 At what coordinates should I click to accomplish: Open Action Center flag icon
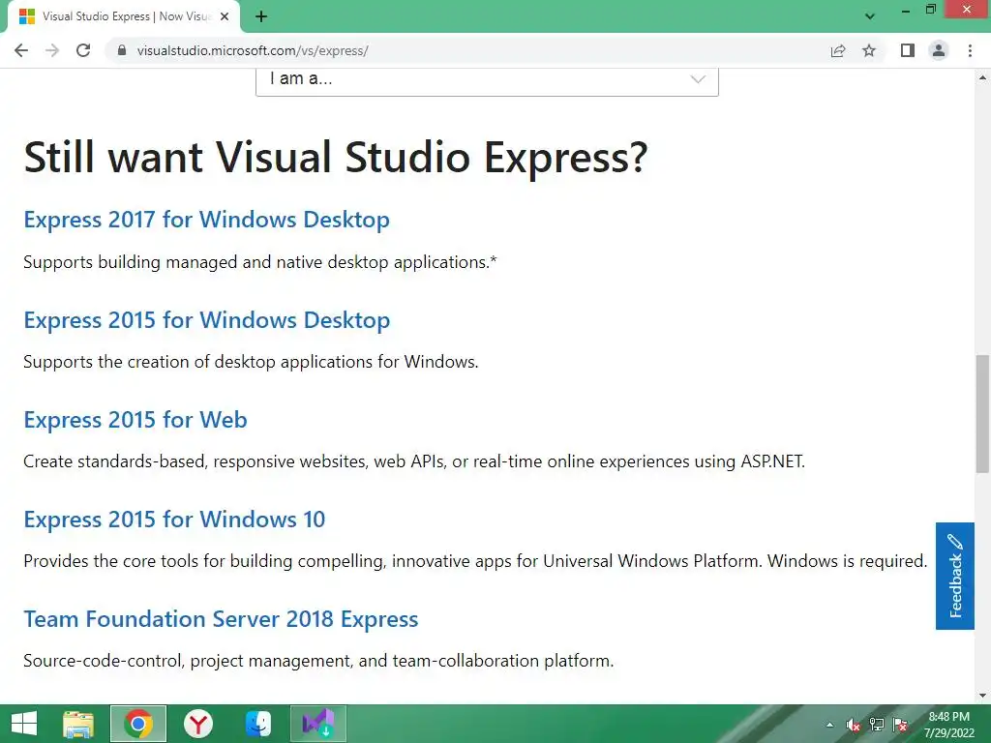click(900, 725)
